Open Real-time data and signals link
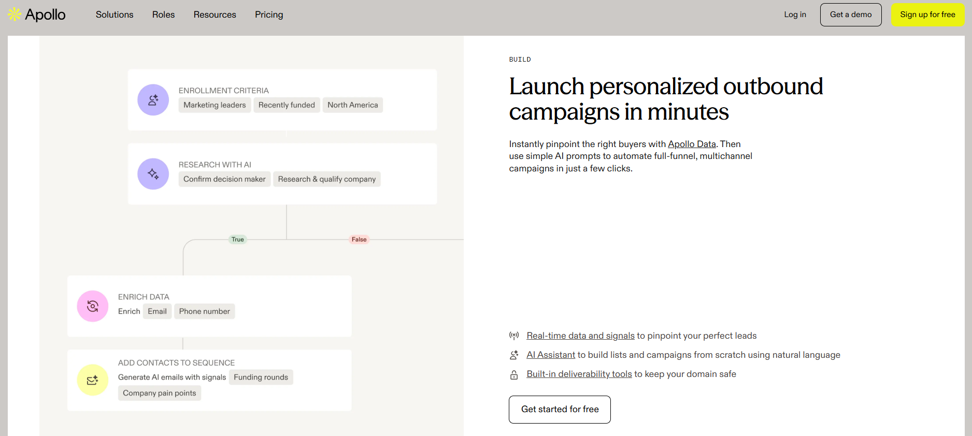 pos(580,336)
